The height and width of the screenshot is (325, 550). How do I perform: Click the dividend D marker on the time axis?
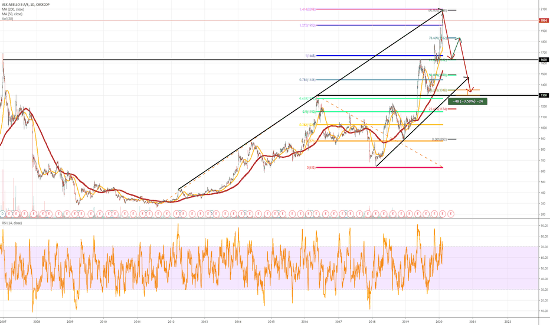2,214
